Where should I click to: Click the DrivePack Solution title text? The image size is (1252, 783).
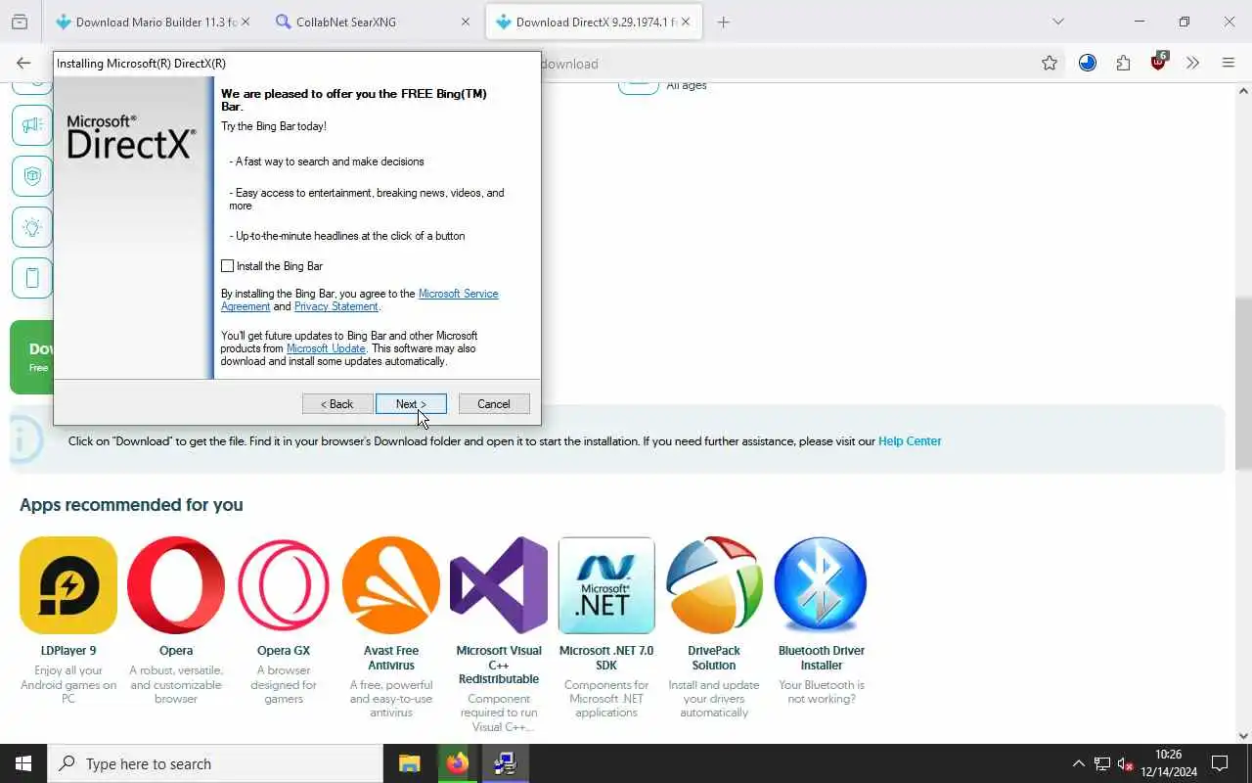[714, 658]
